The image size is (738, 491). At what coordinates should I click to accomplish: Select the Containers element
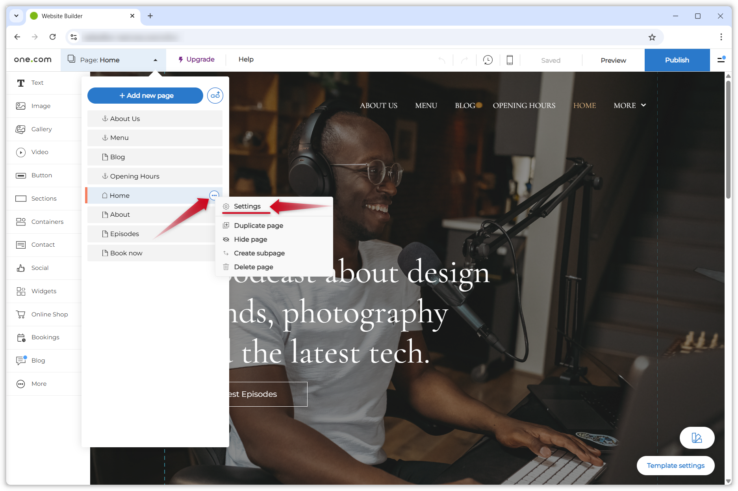pos(47,221)
